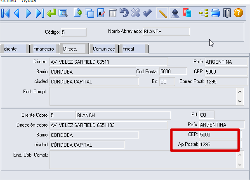Open the hierarchy tree icon
The width and height of the screenshot is (250, 180).
pyautogui.click(x=204, y=13)
